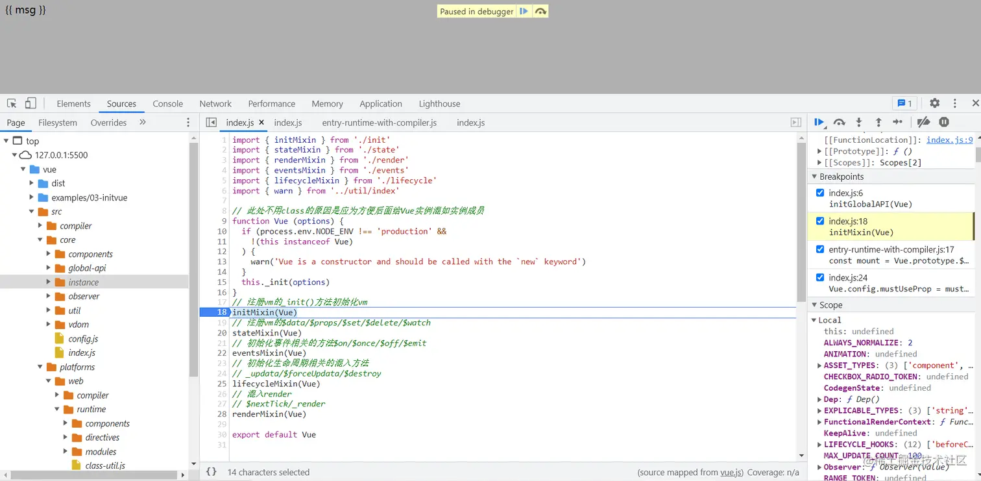This screenshot has height=481, width=981.
Task: Expand the LIFECYCLE_HOOKS variable
Action: tap(819, 445)
